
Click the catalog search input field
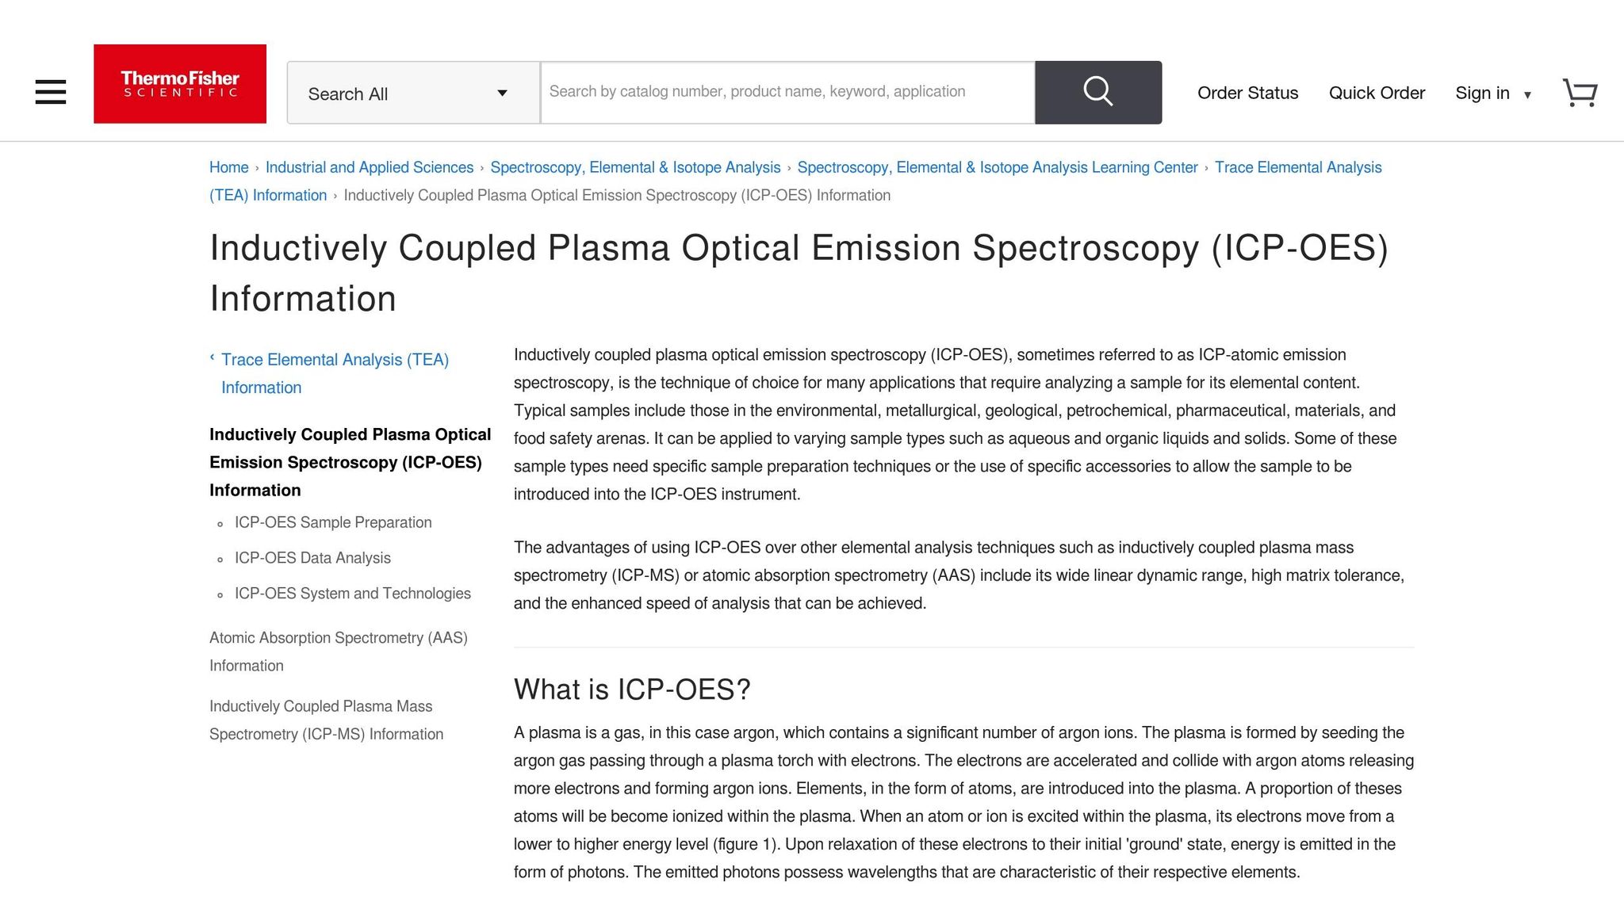(787, 92)
